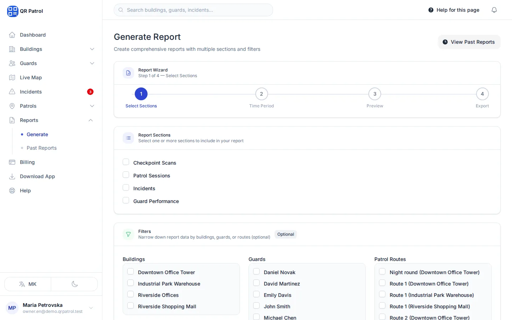
Task: Open the Download App menu item
Action: point(51,176)
